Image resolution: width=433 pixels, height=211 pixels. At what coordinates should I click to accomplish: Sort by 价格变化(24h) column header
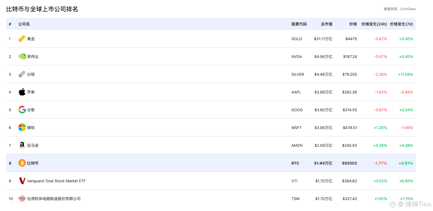click(x=374, y=24)
